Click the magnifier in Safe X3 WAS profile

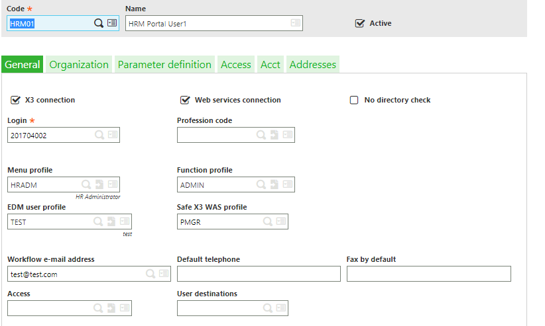[x=268, y=222]
